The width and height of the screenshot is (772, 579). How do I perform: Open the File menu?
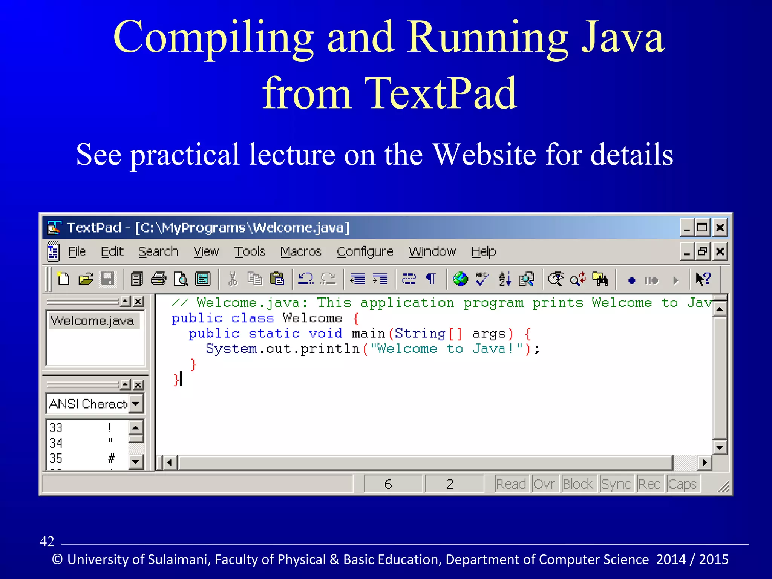(x=77, y=251)
